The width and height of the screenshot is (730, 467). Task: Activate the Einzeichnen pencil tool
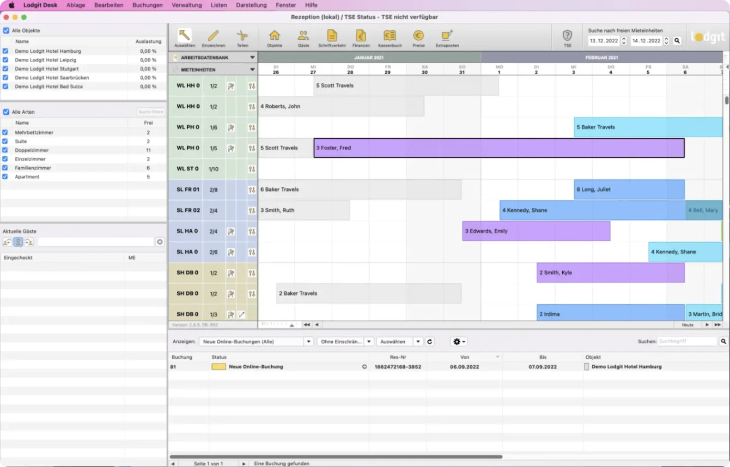[x=213, y=36]
